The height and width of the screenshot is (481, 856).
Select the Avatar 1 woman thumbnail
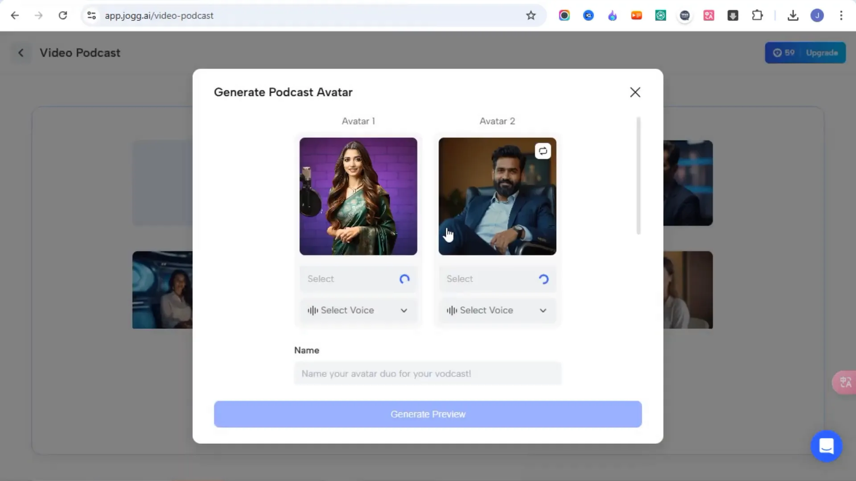tap(358, 196)
